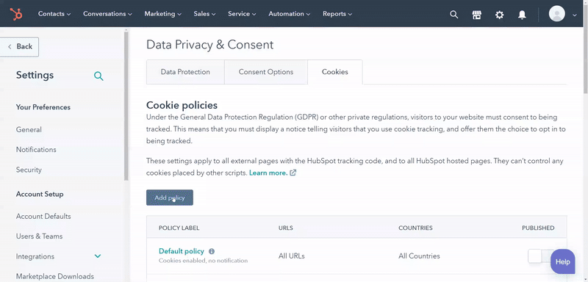Viewport: 588px width, 282px height.
Task: Open Users & Teams in sidebar
Action: click(40, 236)
